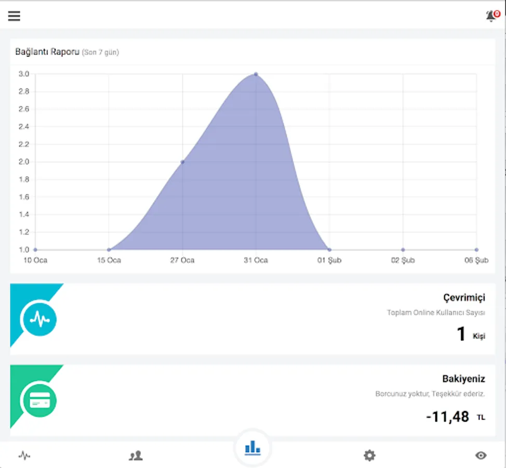Open the activity pulse tab in bottom bar
506x468 pixels.
[24, 456]
